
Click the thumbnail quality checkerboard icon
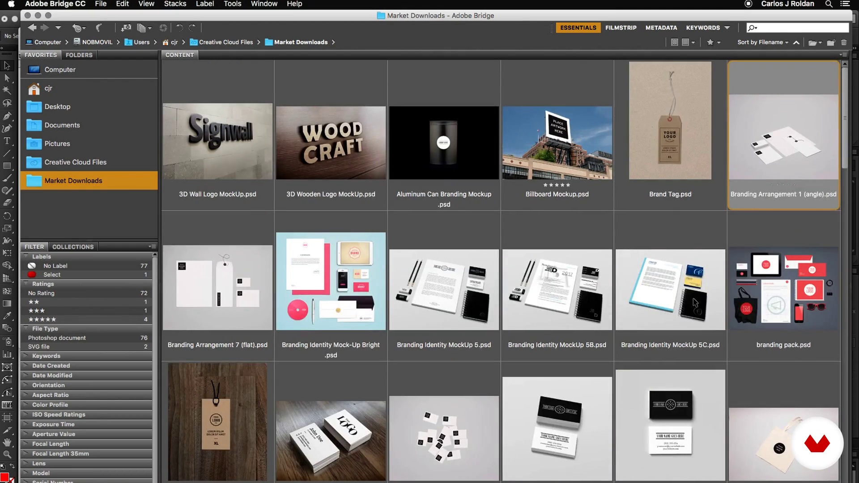(x=675, y=42)
